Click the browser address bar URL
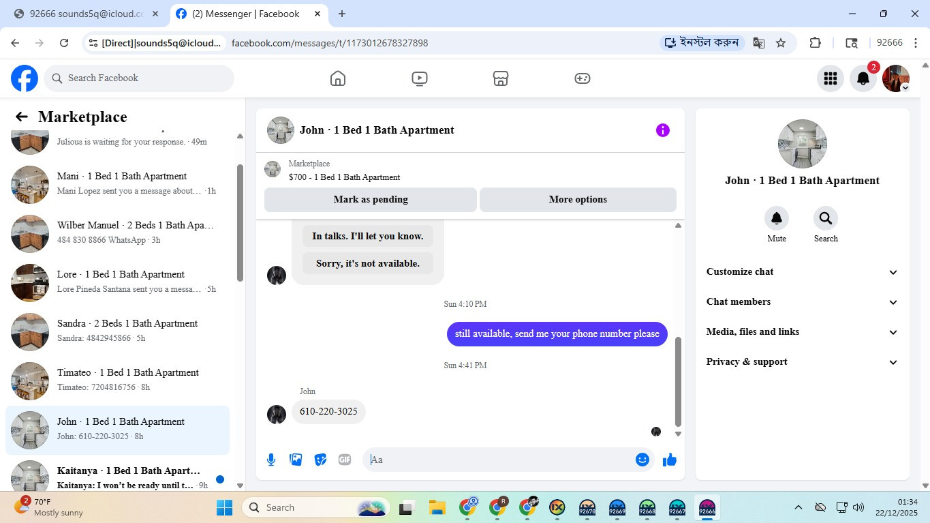Image resolution: width=930 pixels, height=523 pixels. (x=330, y=43)
